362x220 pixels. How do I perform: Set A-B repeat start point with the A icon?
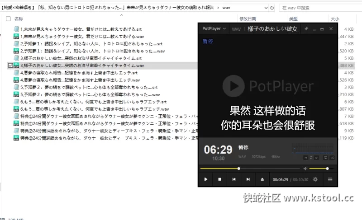pyautogui.click(x=306, y=158)
